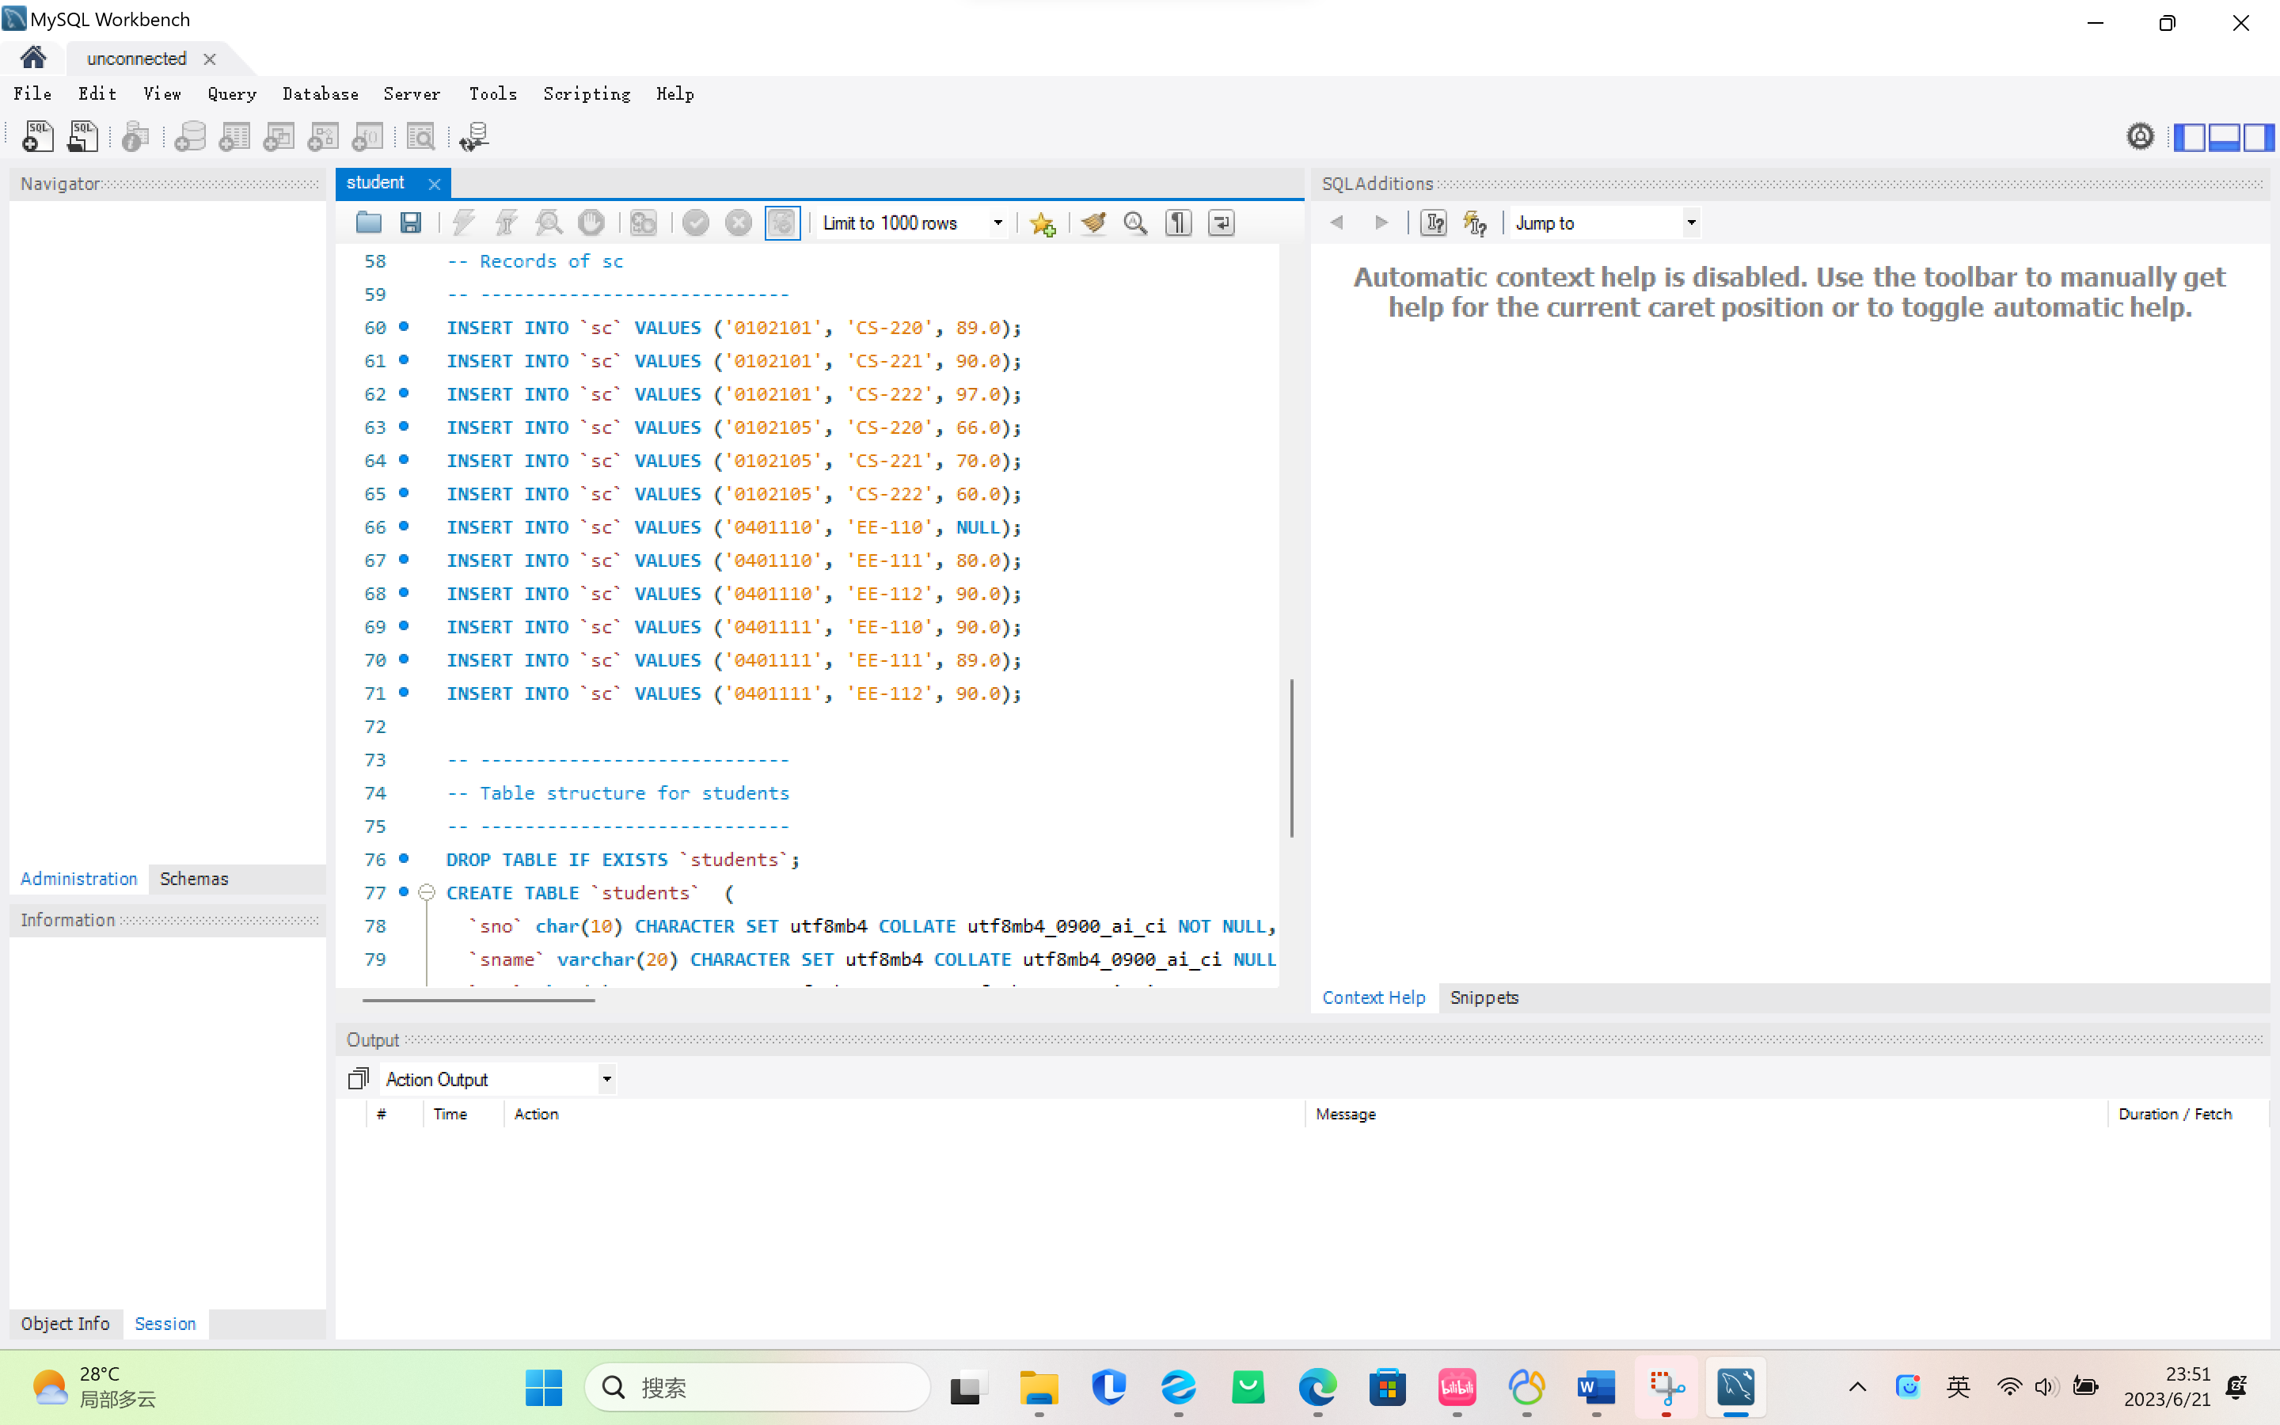Toggle continue-on-error script execution button
2280x1425 pixels.
click(644, 222)
